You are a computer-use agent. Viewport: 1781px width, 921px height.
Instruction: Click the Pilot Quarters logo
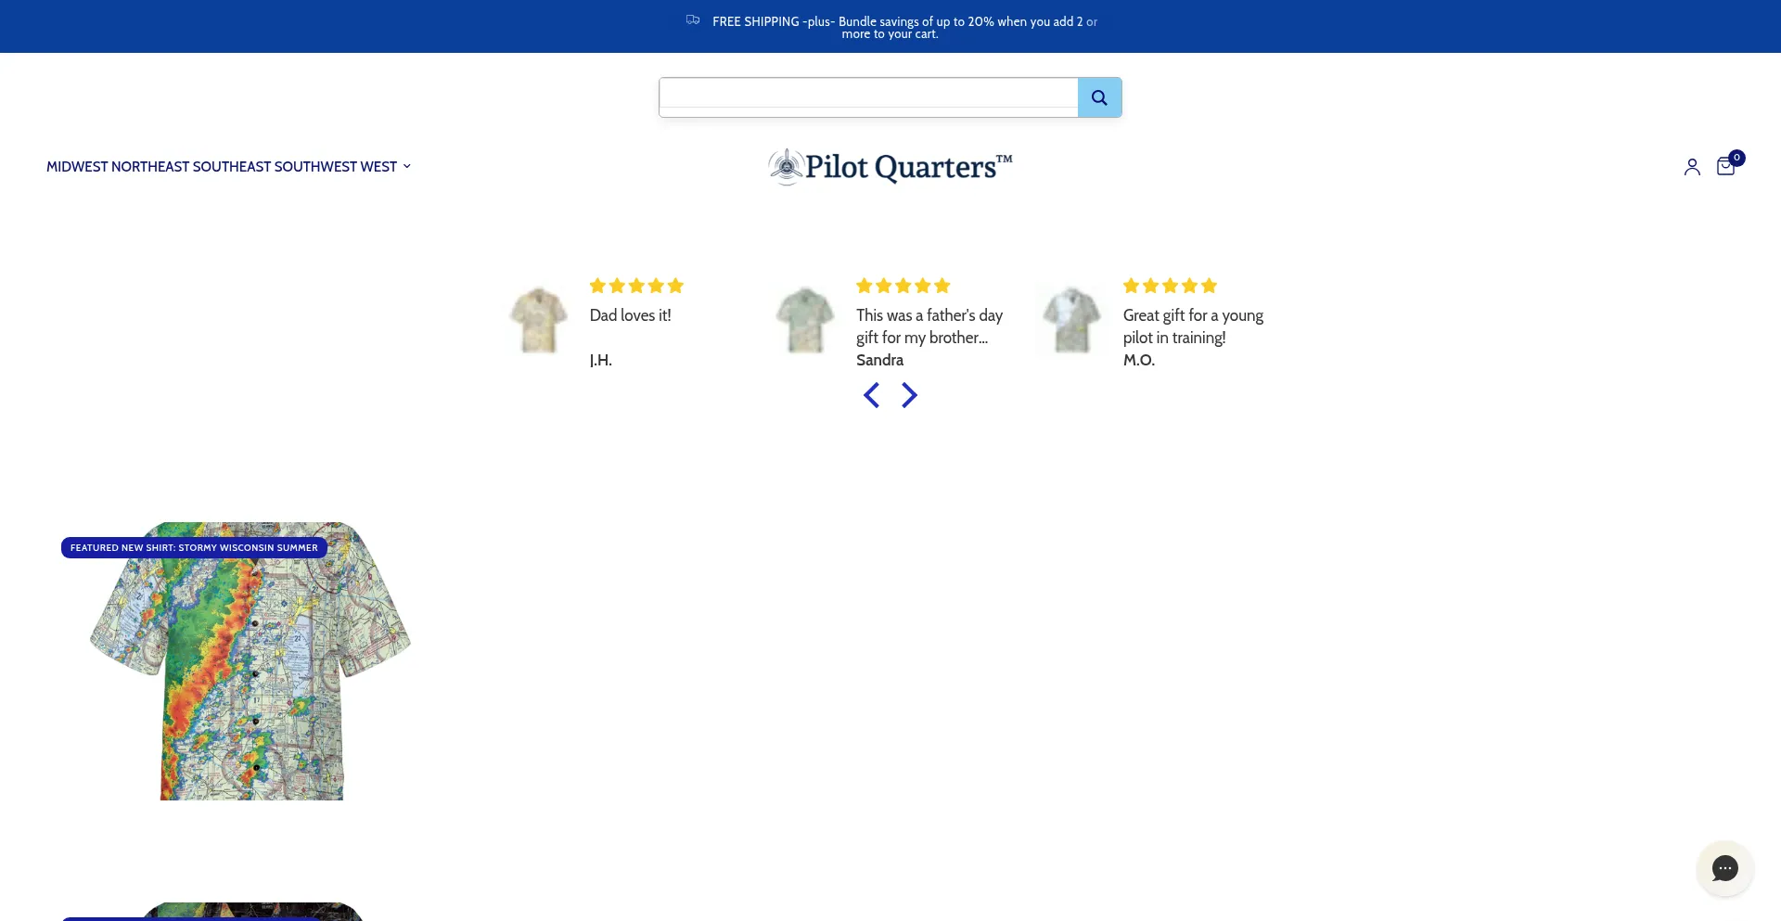pyautogui.click(x=890, y=167)
